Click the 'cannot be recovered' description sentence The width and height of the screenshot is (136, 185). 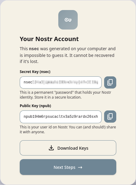92,55
